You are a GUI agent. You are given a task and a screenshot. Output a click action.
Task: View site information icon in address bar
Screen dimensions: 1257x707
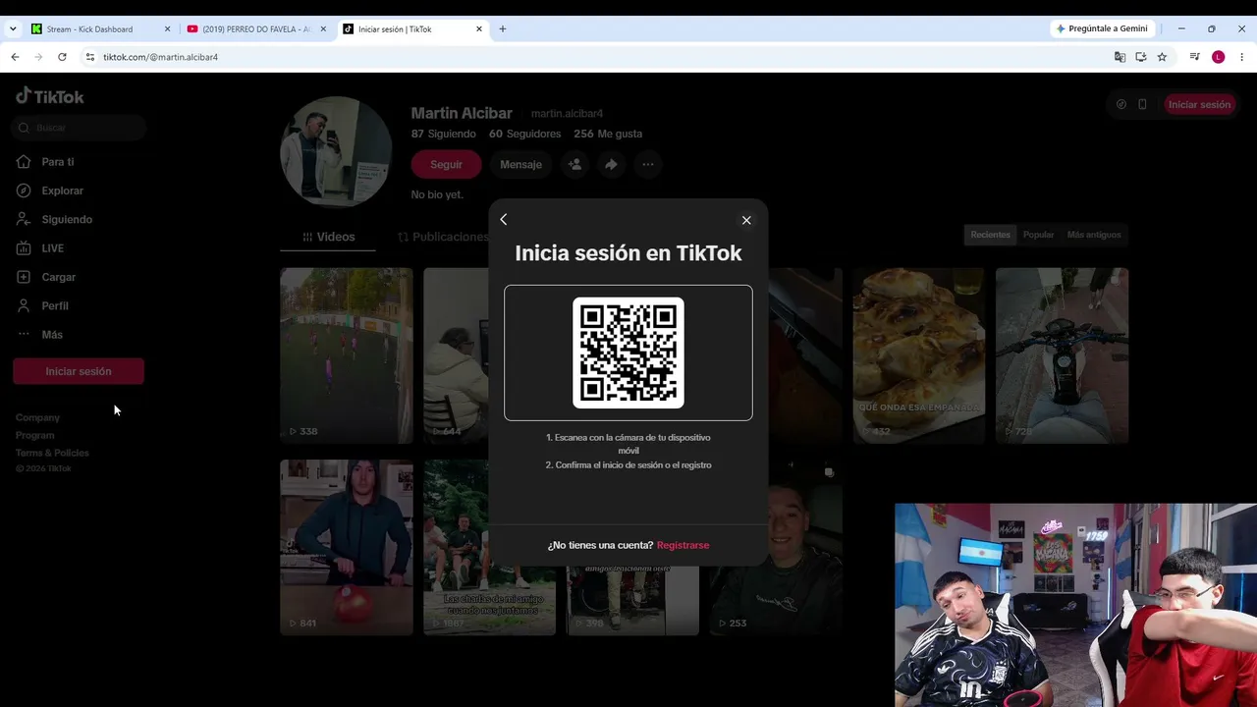pyautogui.click(x=90, y=57)
